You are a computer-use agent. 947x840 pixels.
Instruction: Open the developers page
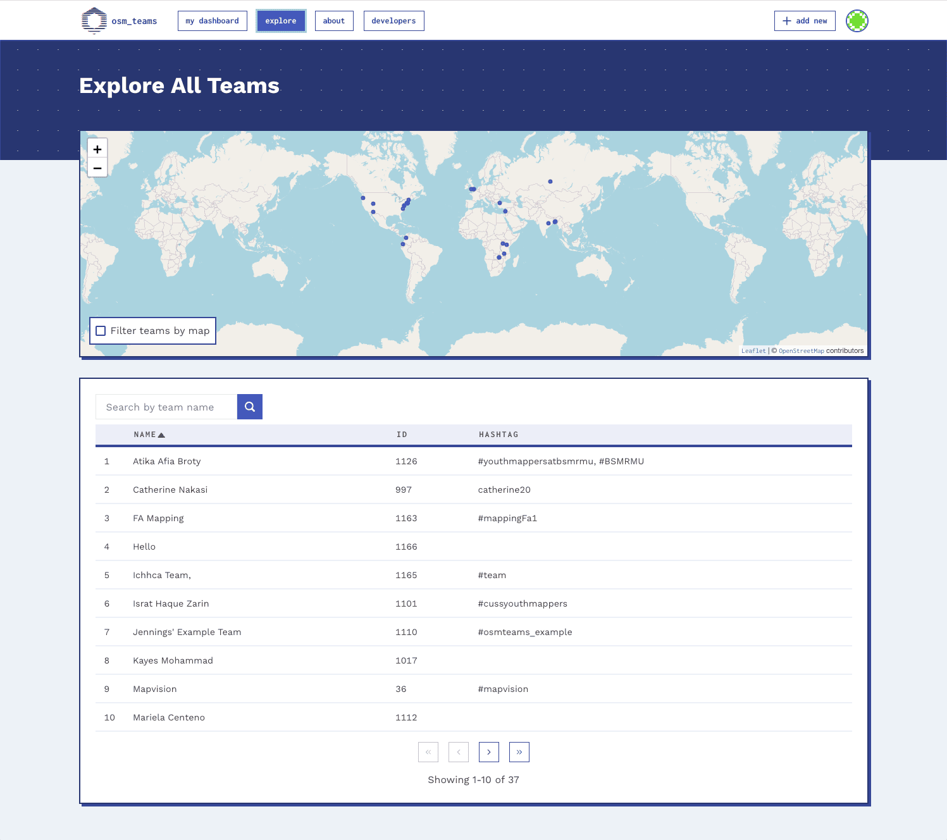(393, 20)
